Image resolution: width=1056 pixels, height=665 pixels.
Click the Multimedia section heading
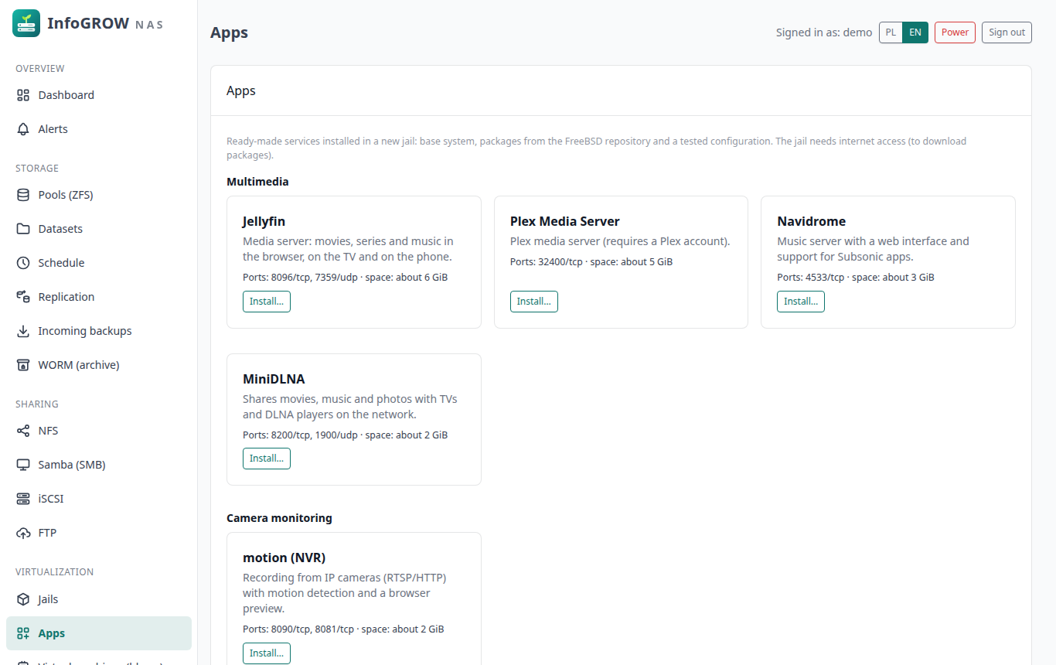click(x=257, y=182)
